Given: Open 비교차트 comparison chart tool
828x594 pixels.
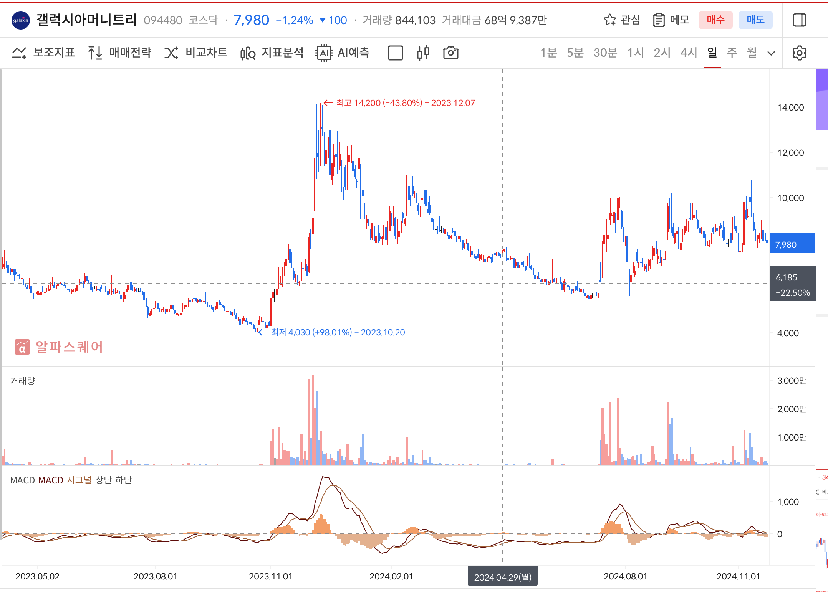Looking at the screenshot, I should point(196,53).
